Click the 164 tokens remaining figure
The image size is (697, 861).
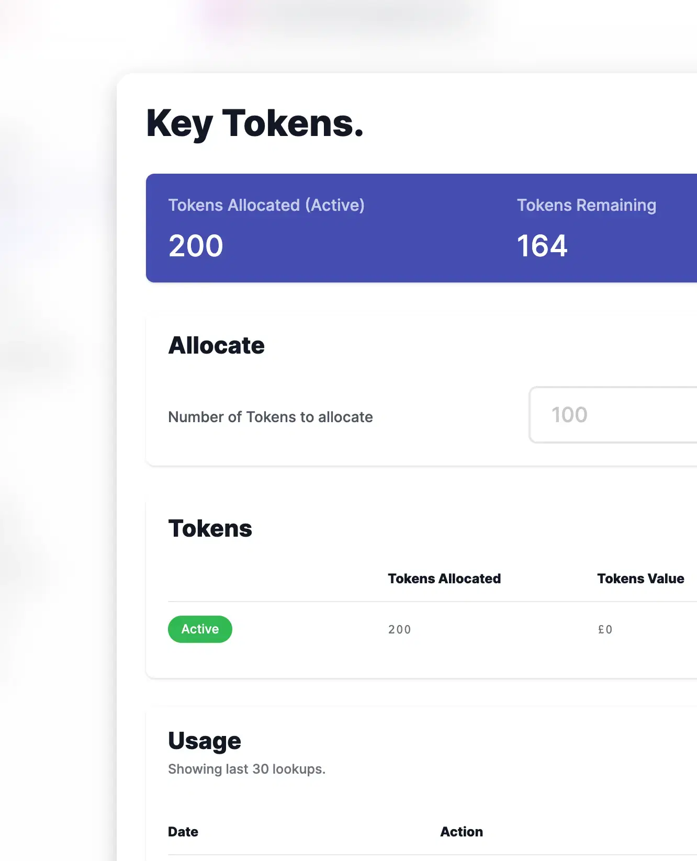coord(542,246)
